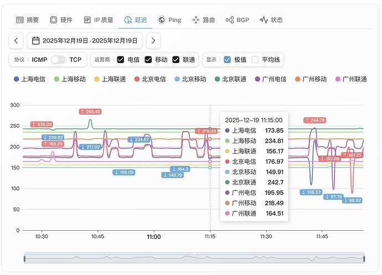Click the 97.75 minimum marker label

point(333,197)
